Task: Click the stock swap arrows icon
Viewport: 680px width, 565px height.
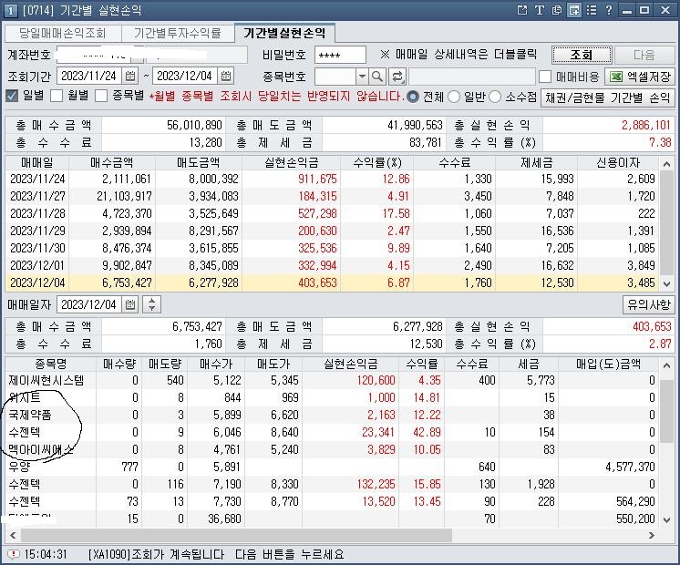Action: [397, 77]
